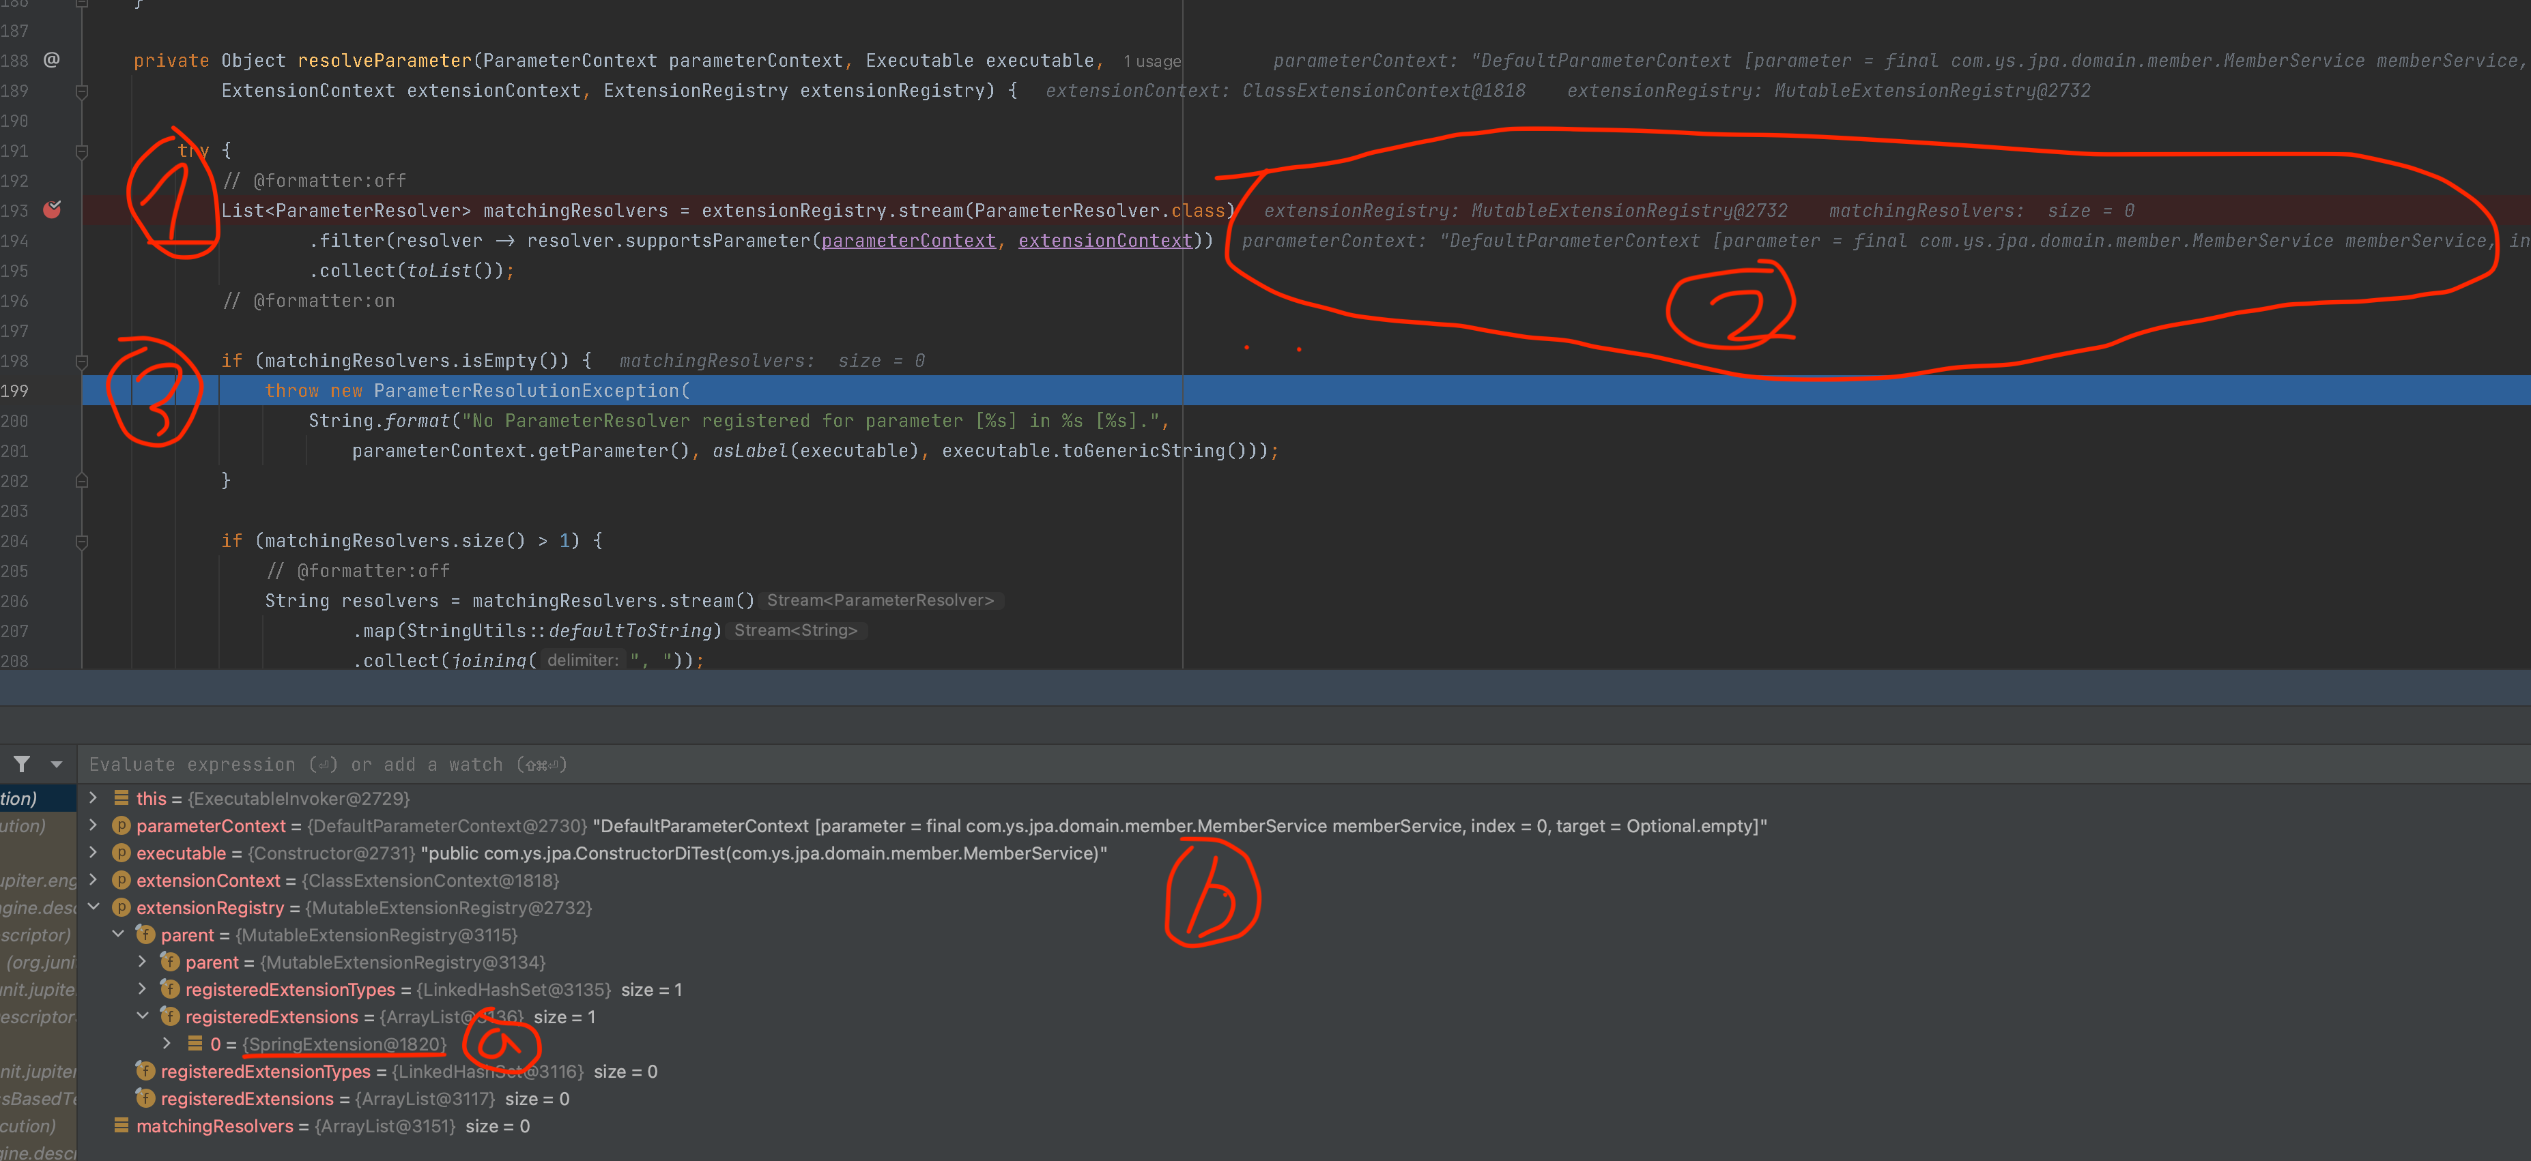Click the breakpoint on line 193
This screenshot has height=1161, width=2531.
52,209
